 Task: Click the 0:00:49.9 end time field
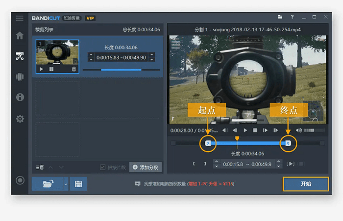[261, 164]
